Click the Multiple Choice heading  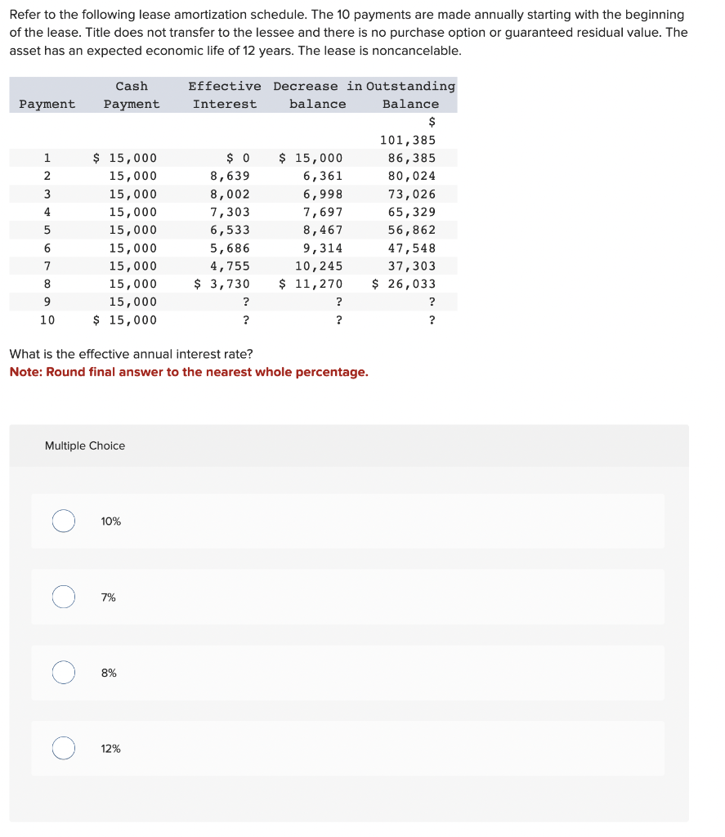[85, 445]
